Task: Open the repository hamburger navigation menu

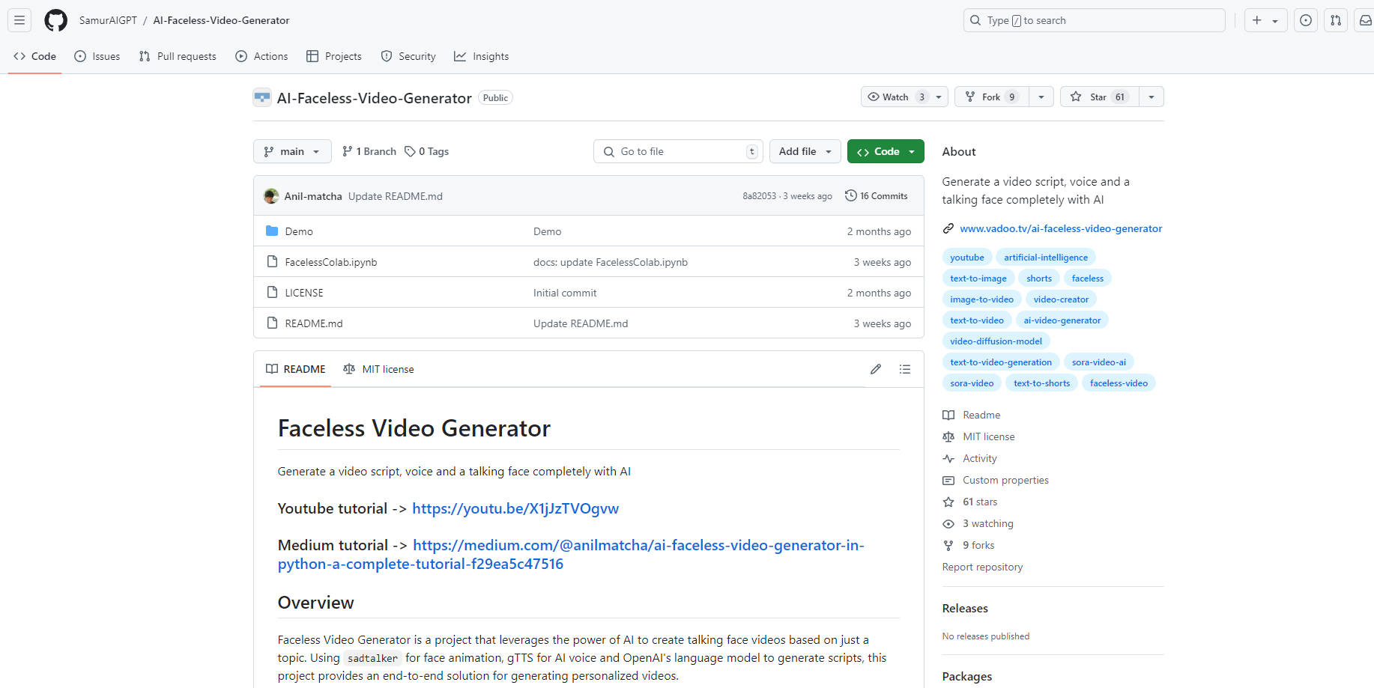Action: (x=19, y=20)
